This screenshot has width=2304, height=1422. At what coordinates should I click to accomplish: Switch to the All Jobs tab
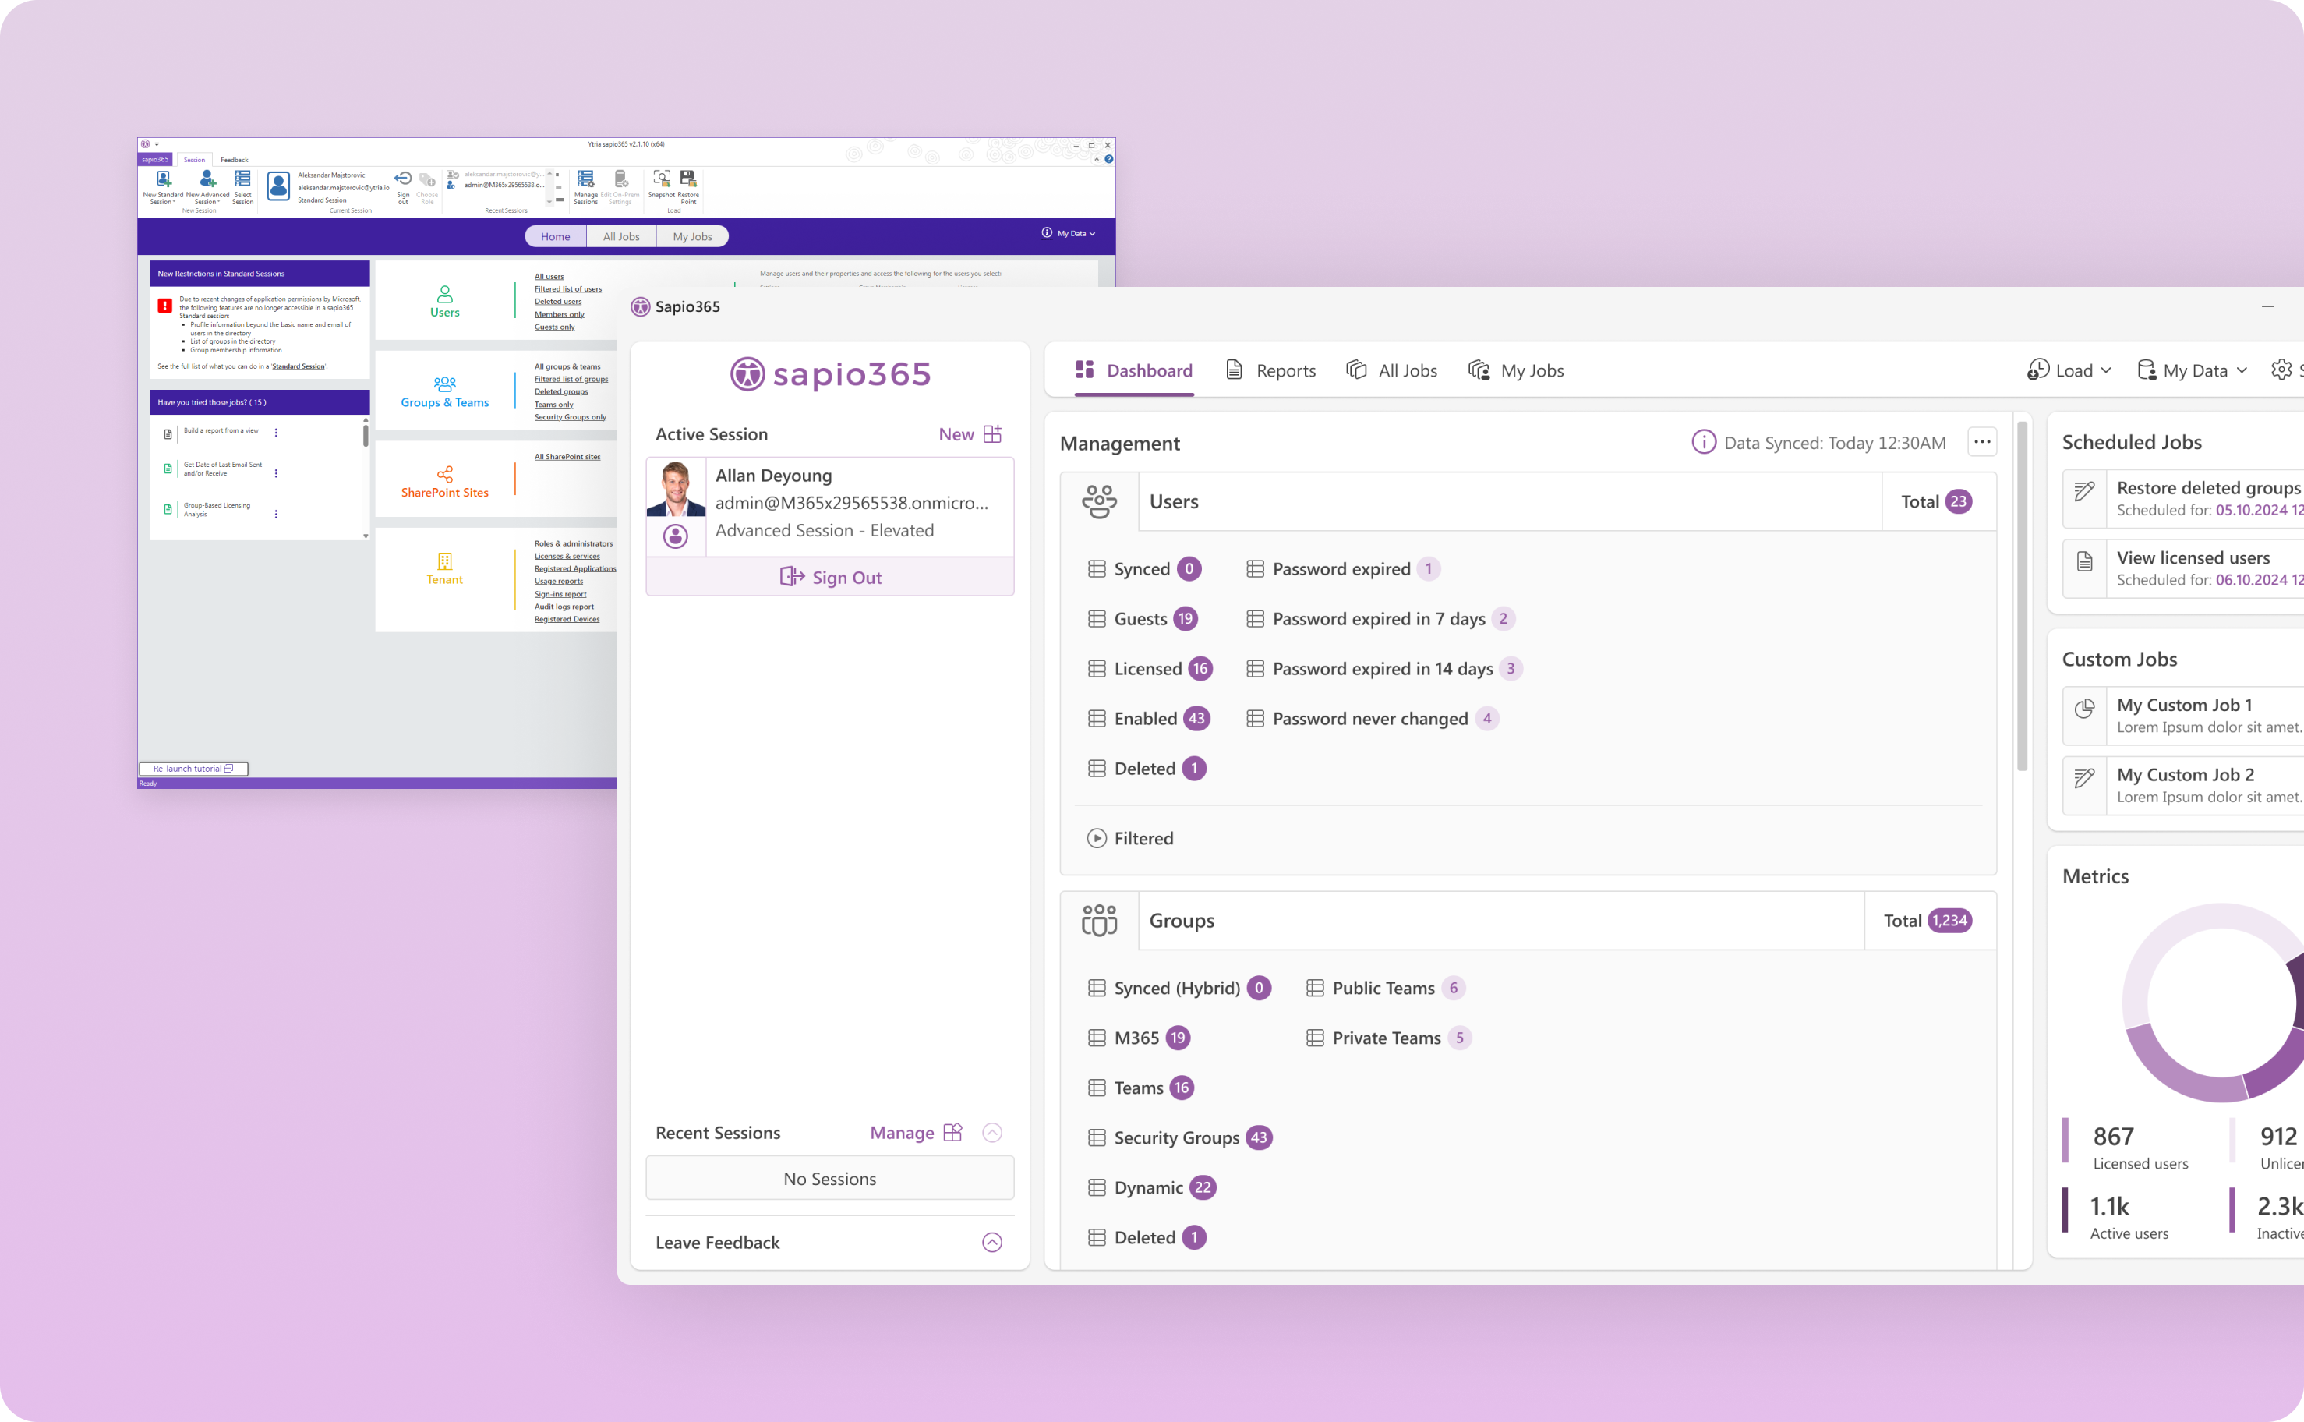[1392, 370]
